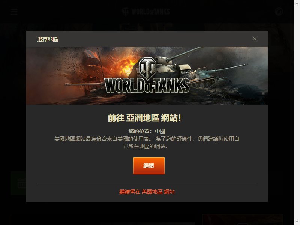The width and height of the screenshot is (300, 225).
Task: Open the dimmed hamburger menu icon
Action: coord(14,12)
